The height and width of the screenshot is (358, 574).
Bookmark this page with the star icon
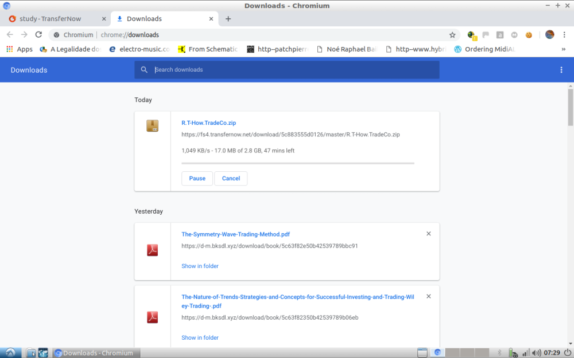click(x=452, y=35)
